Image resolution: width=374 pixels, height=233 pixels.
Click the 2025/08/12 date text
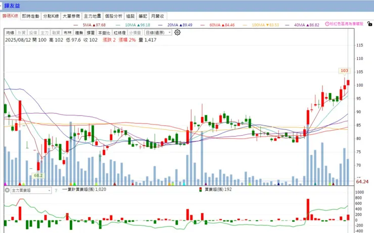coord(18,40)
